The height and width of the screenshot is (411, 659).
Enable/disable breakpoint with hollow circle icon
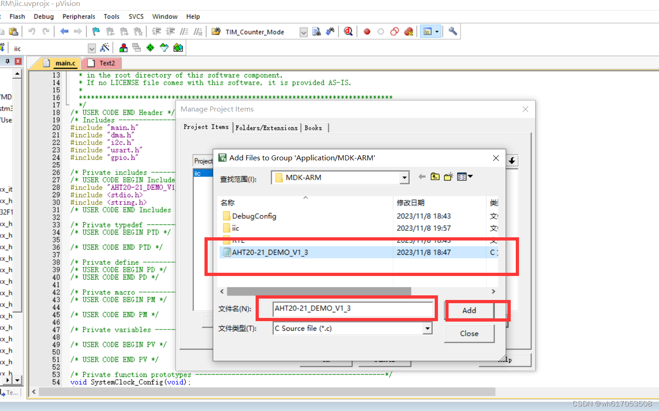tap(381, 32)
